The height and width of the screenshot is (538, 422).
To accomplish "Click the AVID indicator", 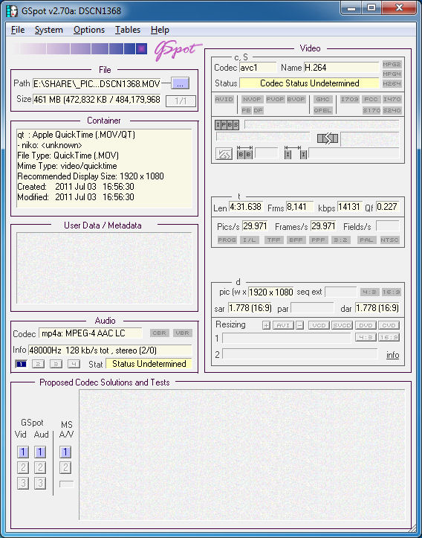I will coord(224,99).
